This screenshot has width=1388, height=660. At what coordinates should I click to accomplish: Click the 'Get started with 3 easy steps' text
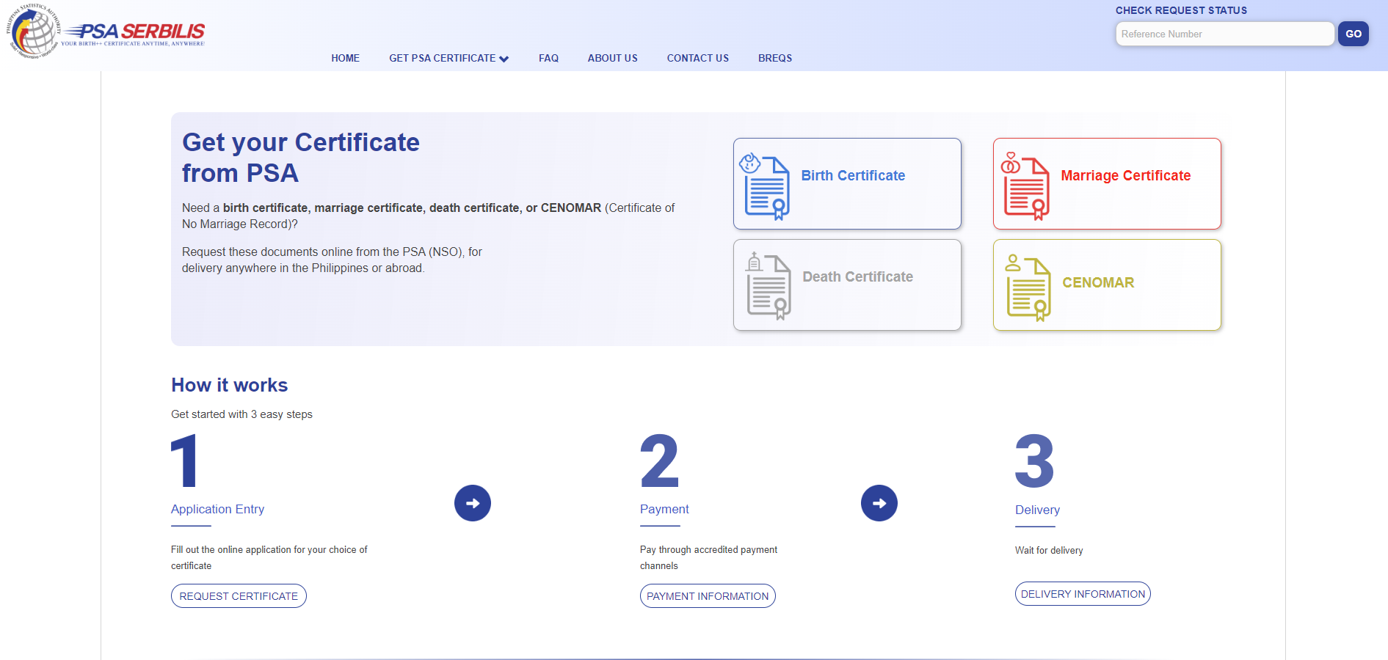pos(241,414)
